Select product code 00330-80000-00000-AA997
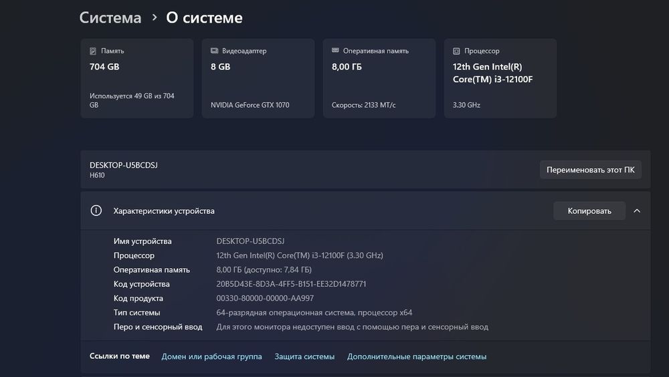This screenshot has width=669, height=377. 265,298
